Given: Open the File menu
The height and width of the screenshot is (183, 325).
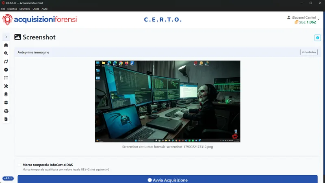Looking at the screenshot, I should click(3, 9).
